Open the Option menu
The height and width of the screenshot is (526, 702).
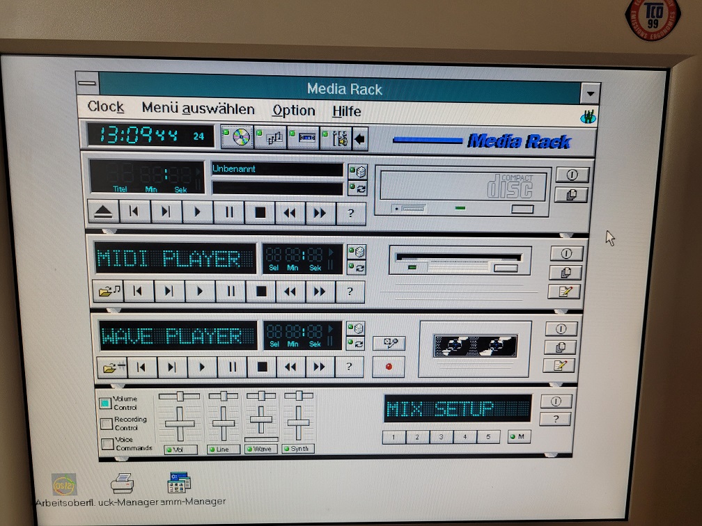click(294, 111)
